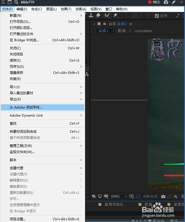Image resolution: width=185 pixels, height=222 pixels.
Task: Switch to the 歌词 breadcrumb tab
Action: pyautogui.click(x=122, y=31)
